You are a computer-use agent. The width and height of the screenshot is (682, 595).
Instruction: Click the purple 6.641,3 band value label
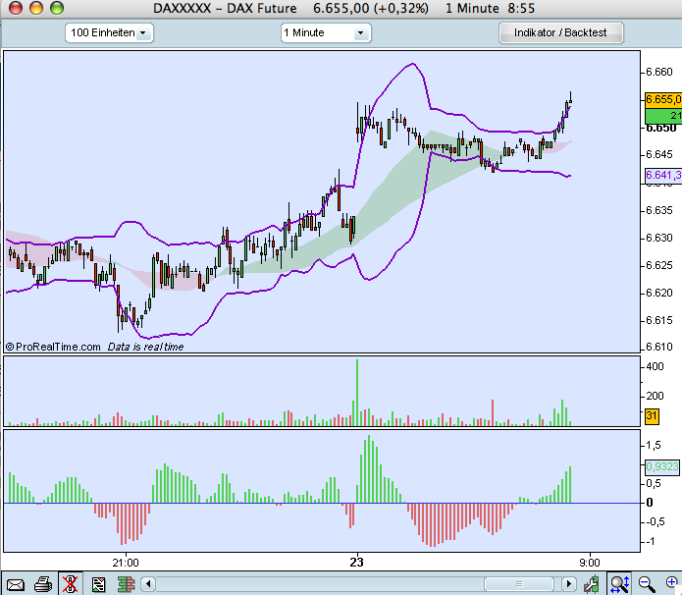[662, 175]
